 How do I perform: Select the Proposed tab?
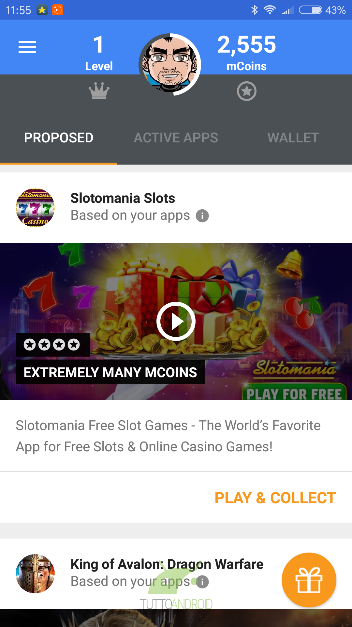pyautogui.click(x=59, y=138)
